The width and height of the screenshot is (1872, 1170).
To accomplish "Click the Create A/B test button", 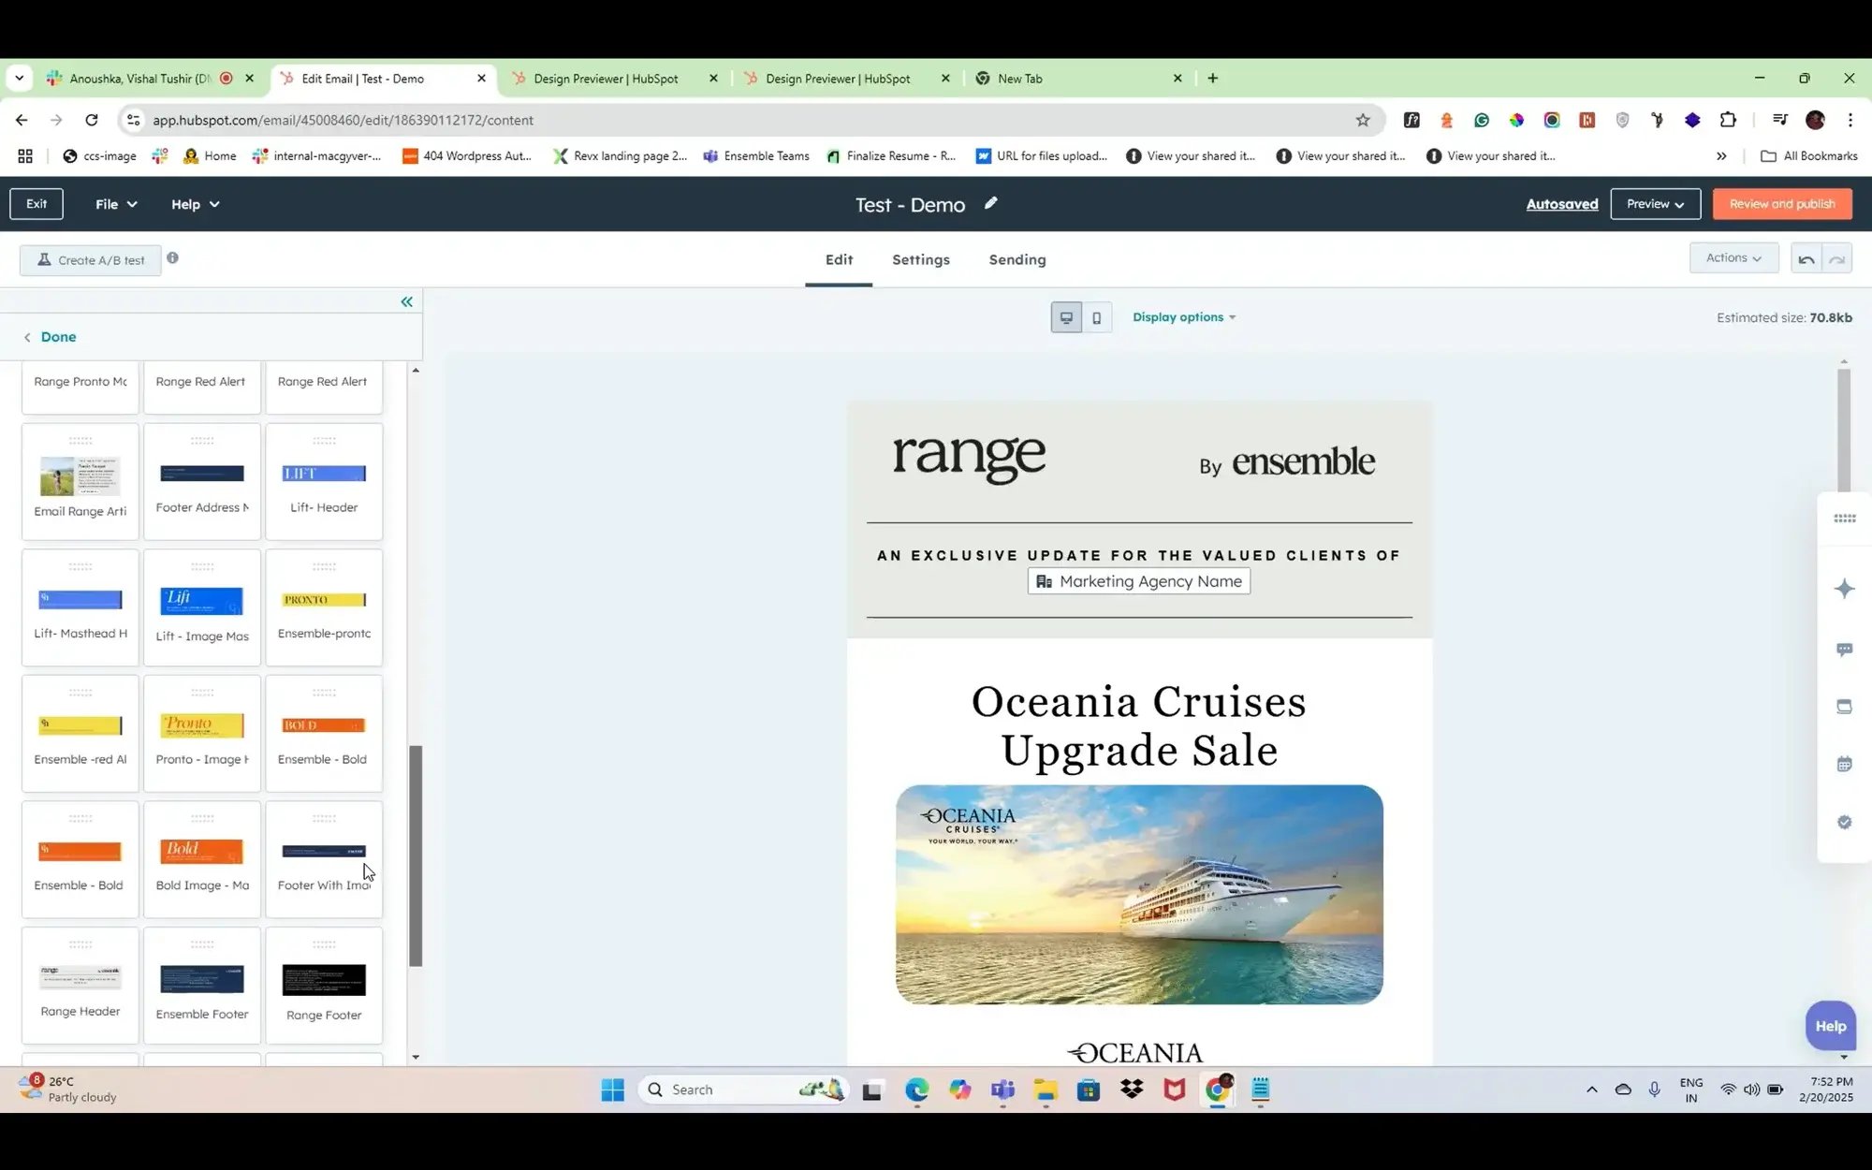I will click(x=91, y=260).
